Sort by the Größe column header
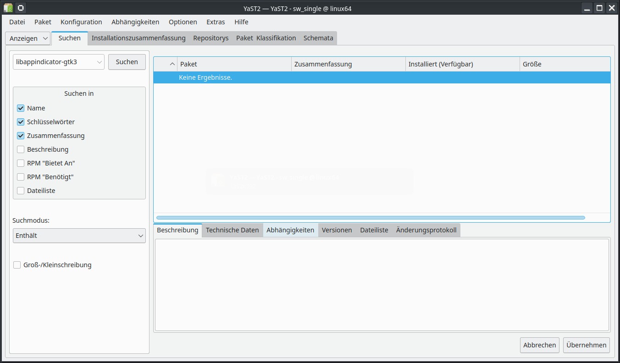This screenshot has width=620, height=363. (x=532, y=64)
